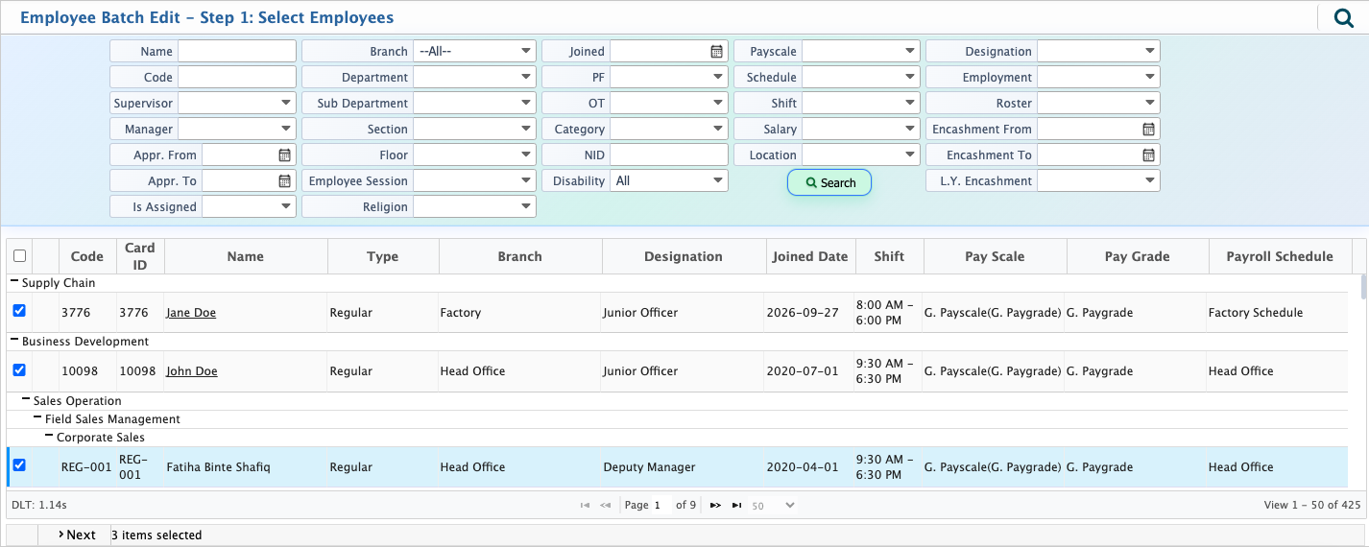Jump to the last results page
The height and width of the screenshot is (547, 1369).
pos(736,505)
